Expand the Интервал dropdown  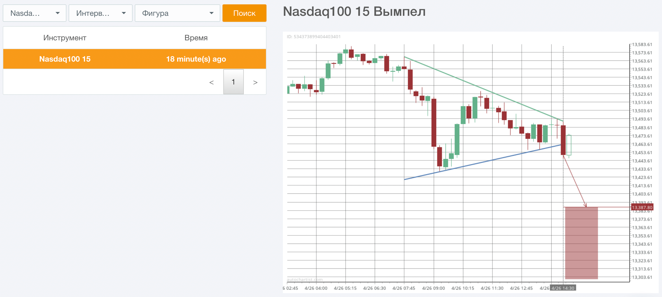[x=100, y=13]
